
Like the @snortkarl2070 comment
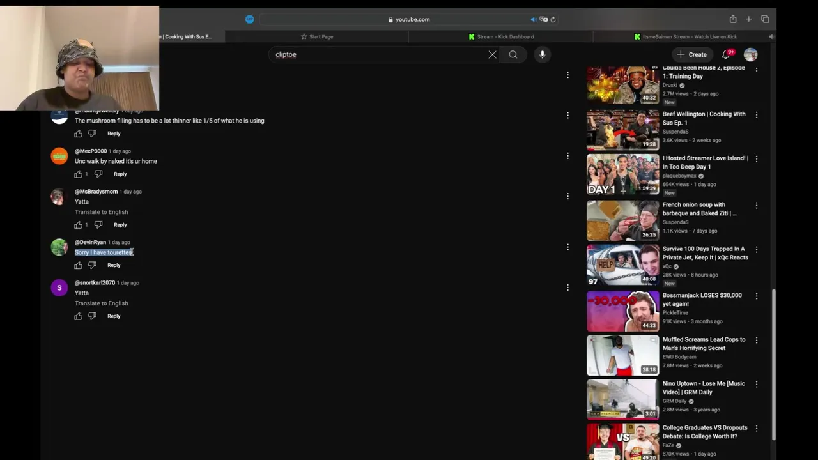coord(78,316)
